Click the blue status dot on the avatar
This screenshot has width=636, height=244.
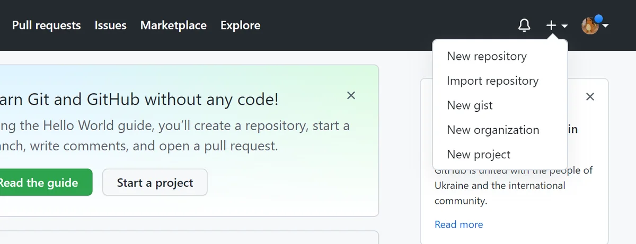(x=598, y=20)
